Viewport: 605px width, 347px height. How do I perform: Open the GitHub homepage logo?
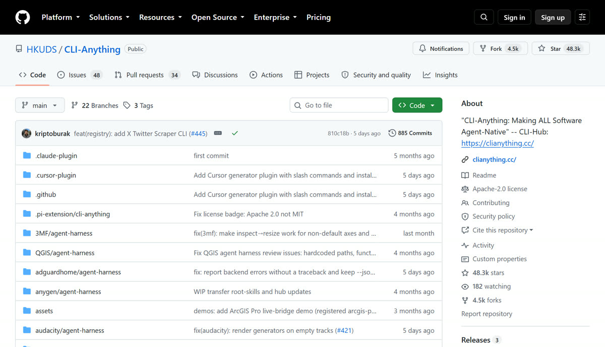23,17
